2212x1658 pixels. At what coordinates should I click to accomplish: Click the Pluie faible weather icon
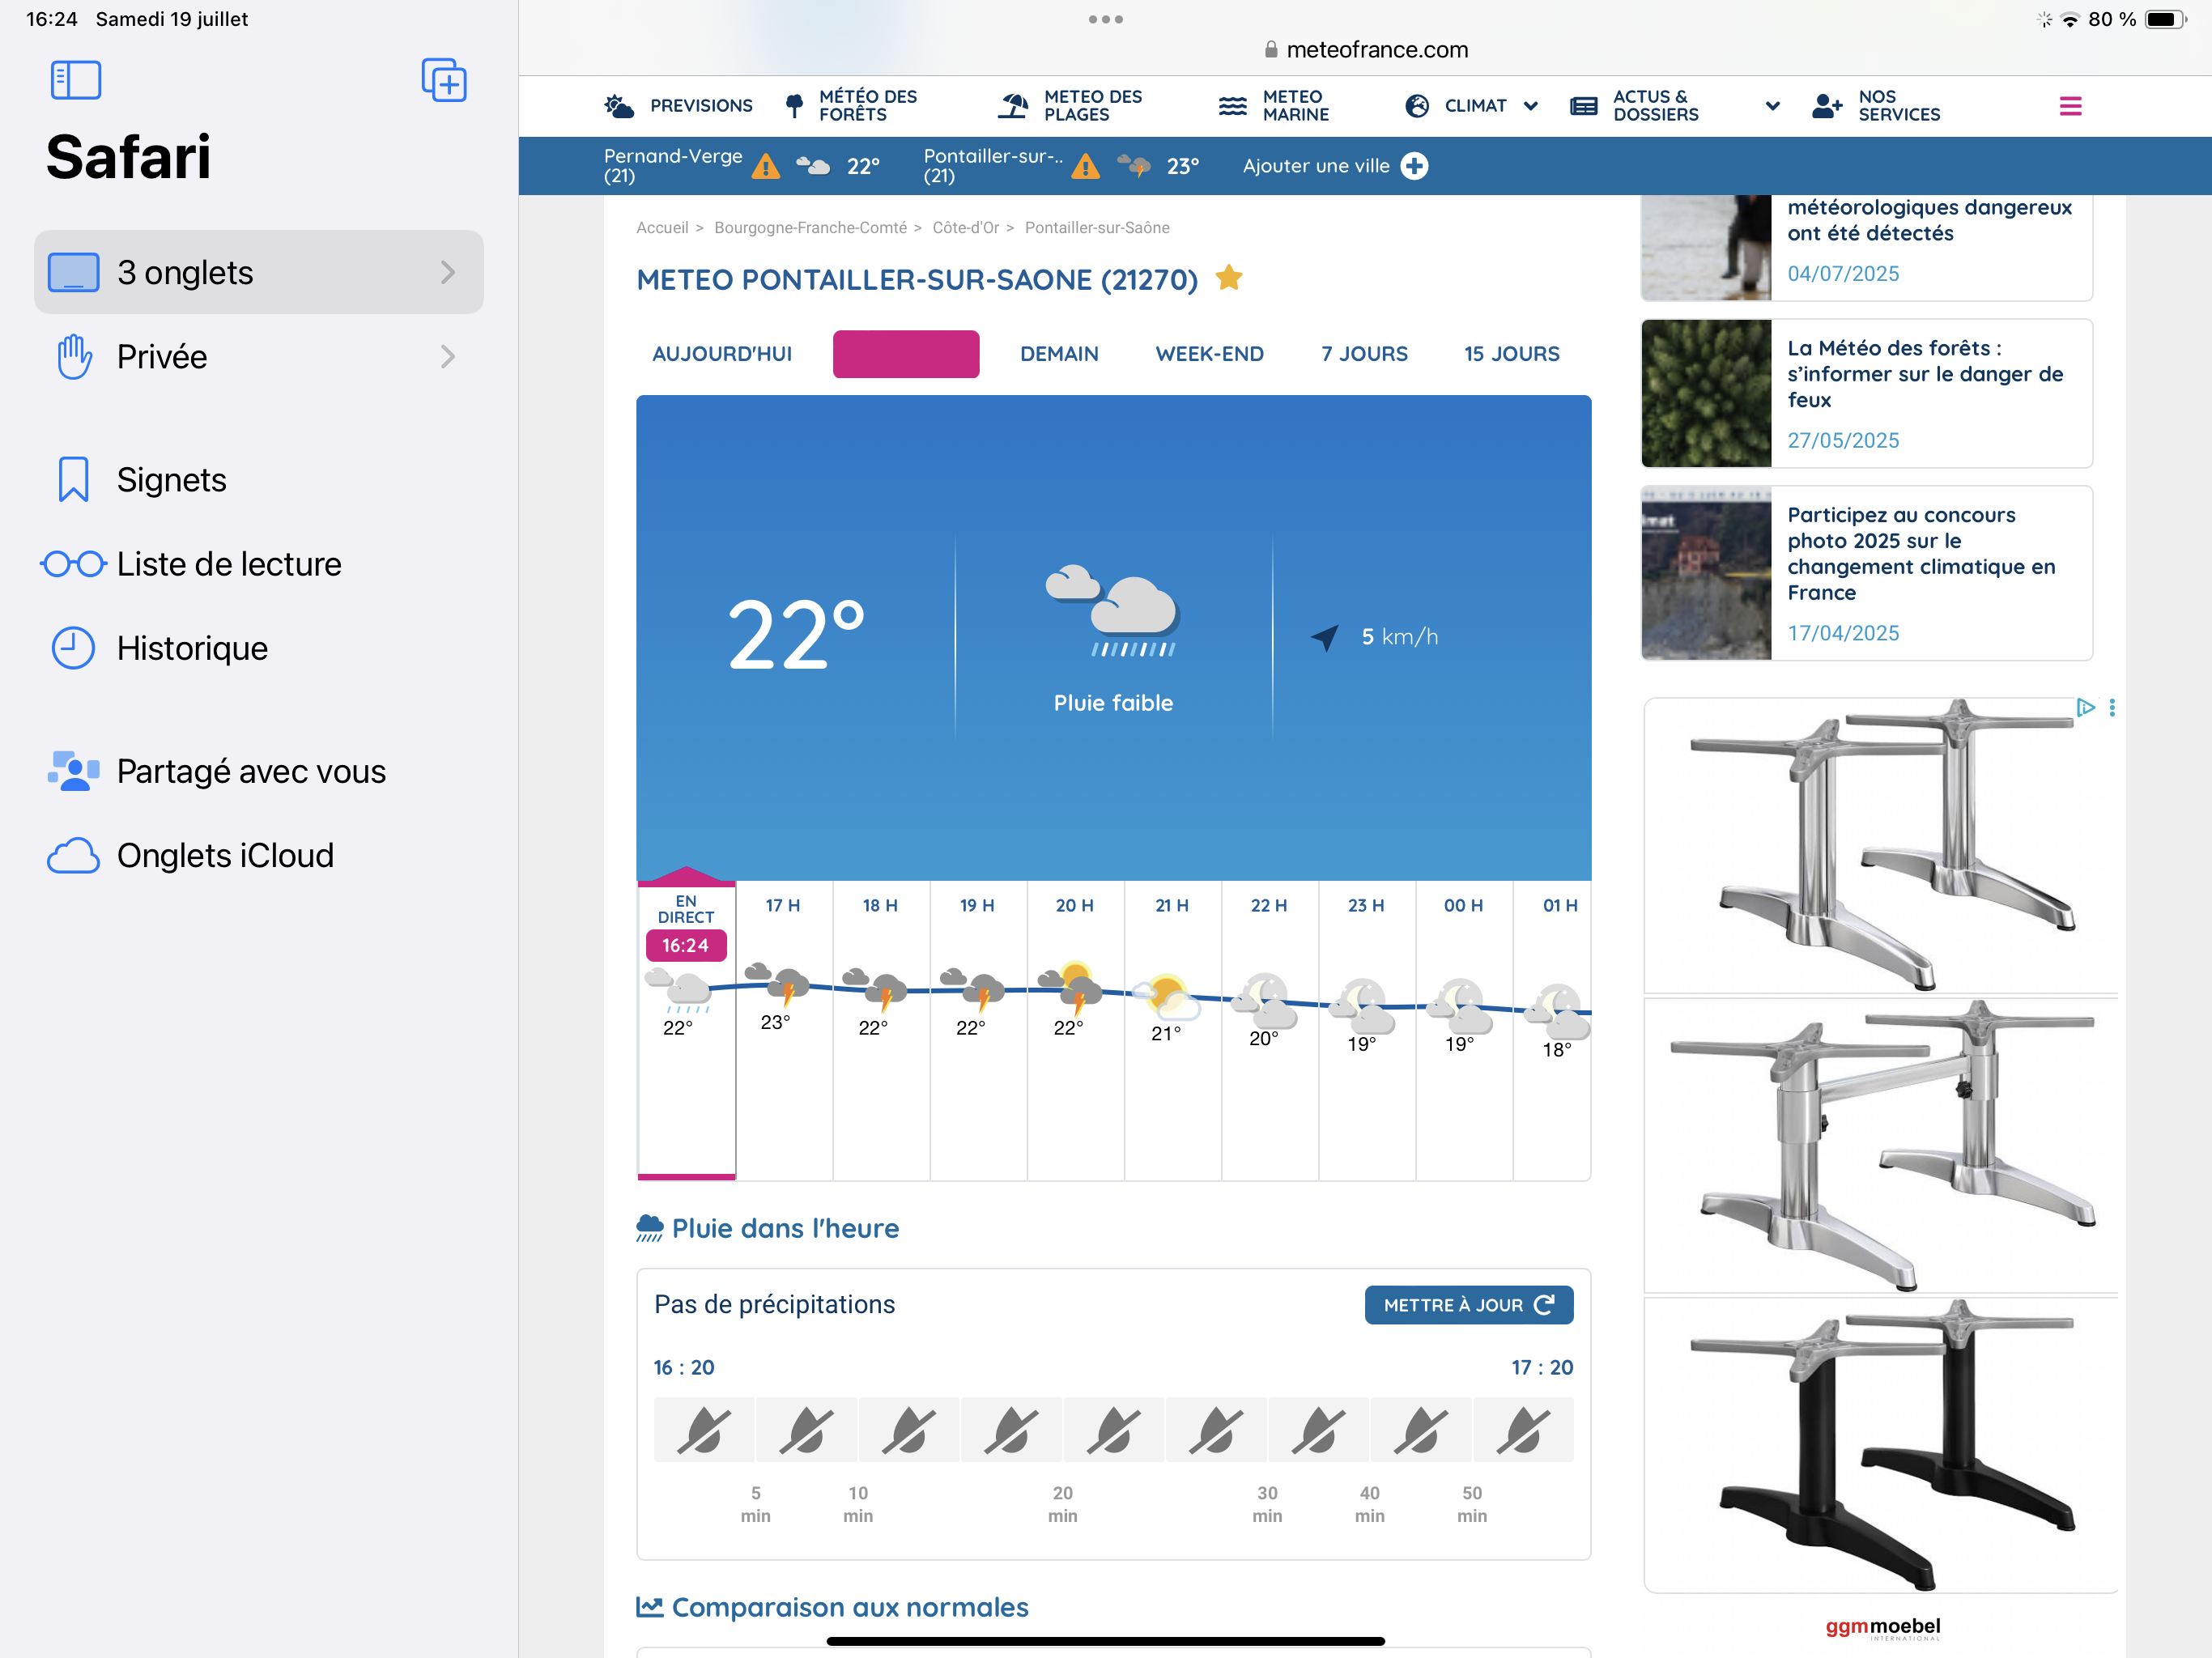click(1113, 611)
